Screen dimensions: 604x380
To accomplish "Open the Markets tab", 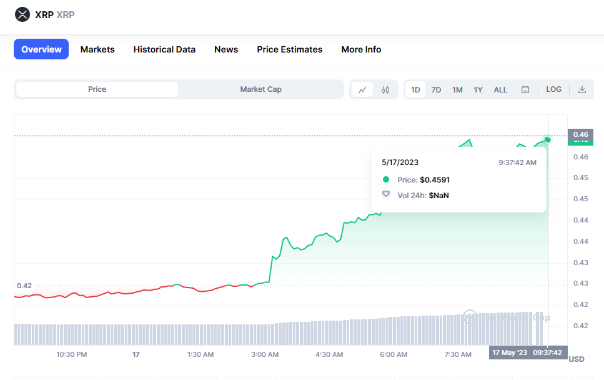I will coord(97,49).
